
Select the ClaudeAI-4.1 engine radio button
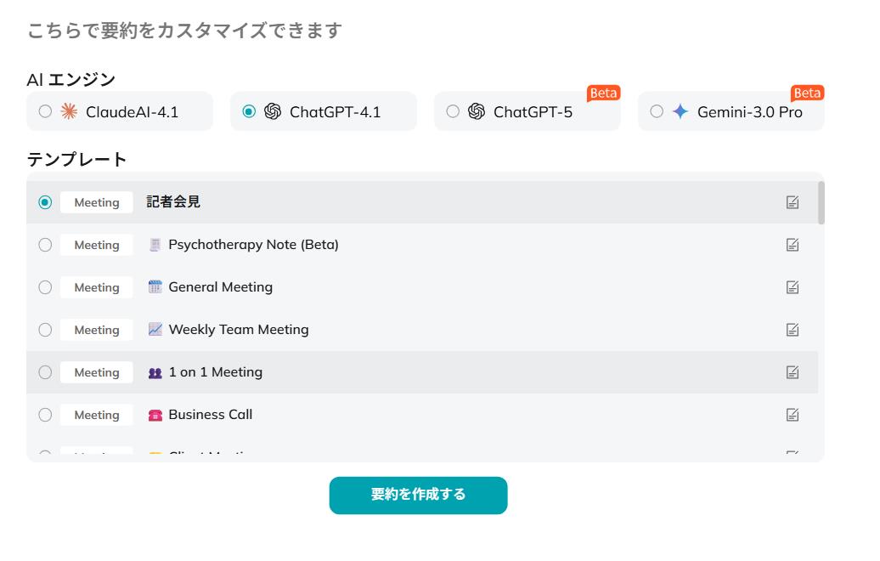click(45, 110)
